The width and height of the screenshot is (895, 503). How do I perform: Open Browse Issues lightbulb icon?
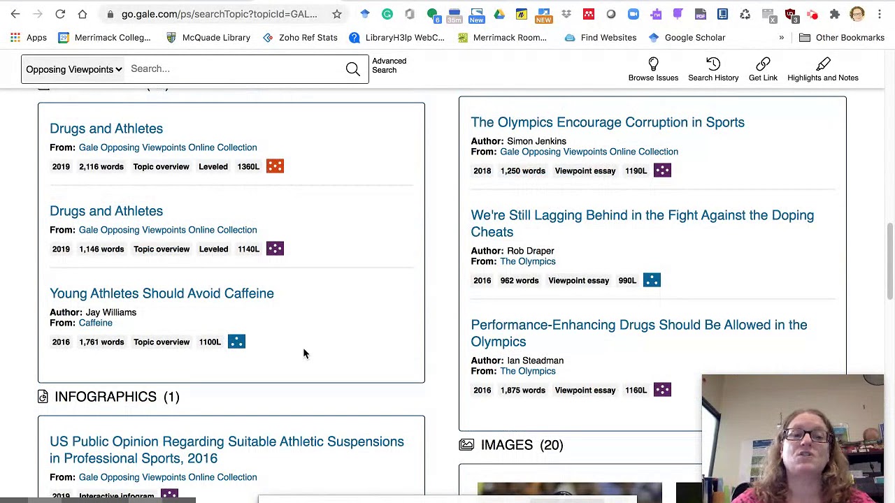[x=653, y=64]
